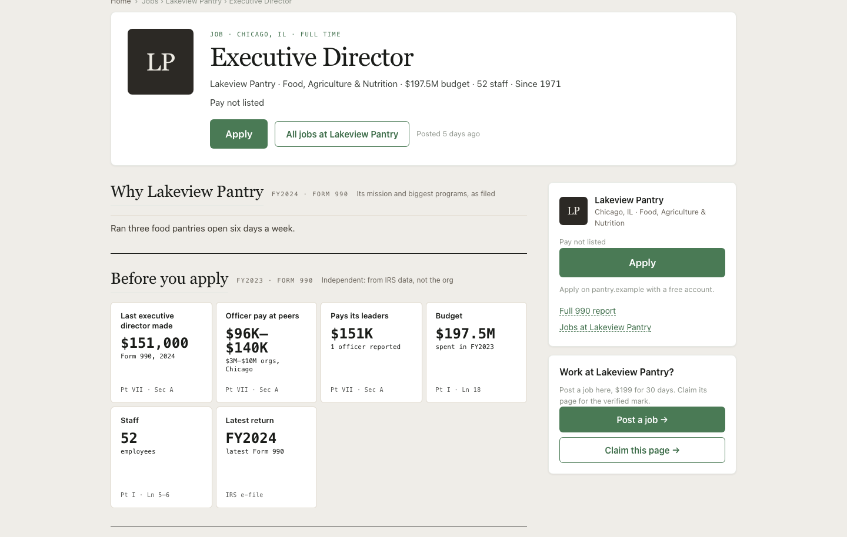Click 'Independent: from IRS data' note
Viewport: 847px width, 537px height.
pyautogui.click(x=387, y=280)
